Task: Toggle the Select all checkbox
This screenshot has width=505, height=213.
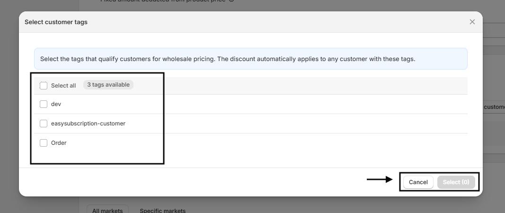Action: click(x=44, y=86)
